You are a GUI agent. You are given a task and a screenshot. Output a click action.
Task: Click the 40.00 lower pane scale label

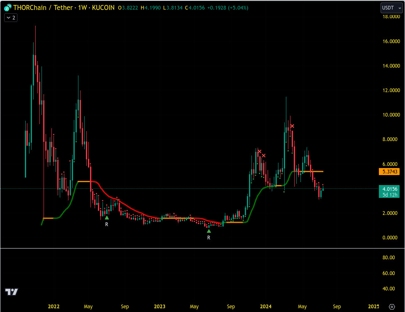click(x=388, y=289)
